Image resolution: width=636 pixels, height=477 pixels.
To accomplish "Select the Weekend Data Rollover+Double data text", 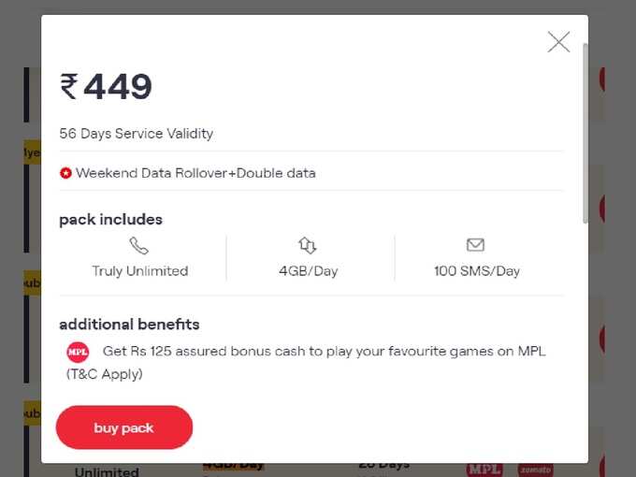I will click(x=195, y=173).
